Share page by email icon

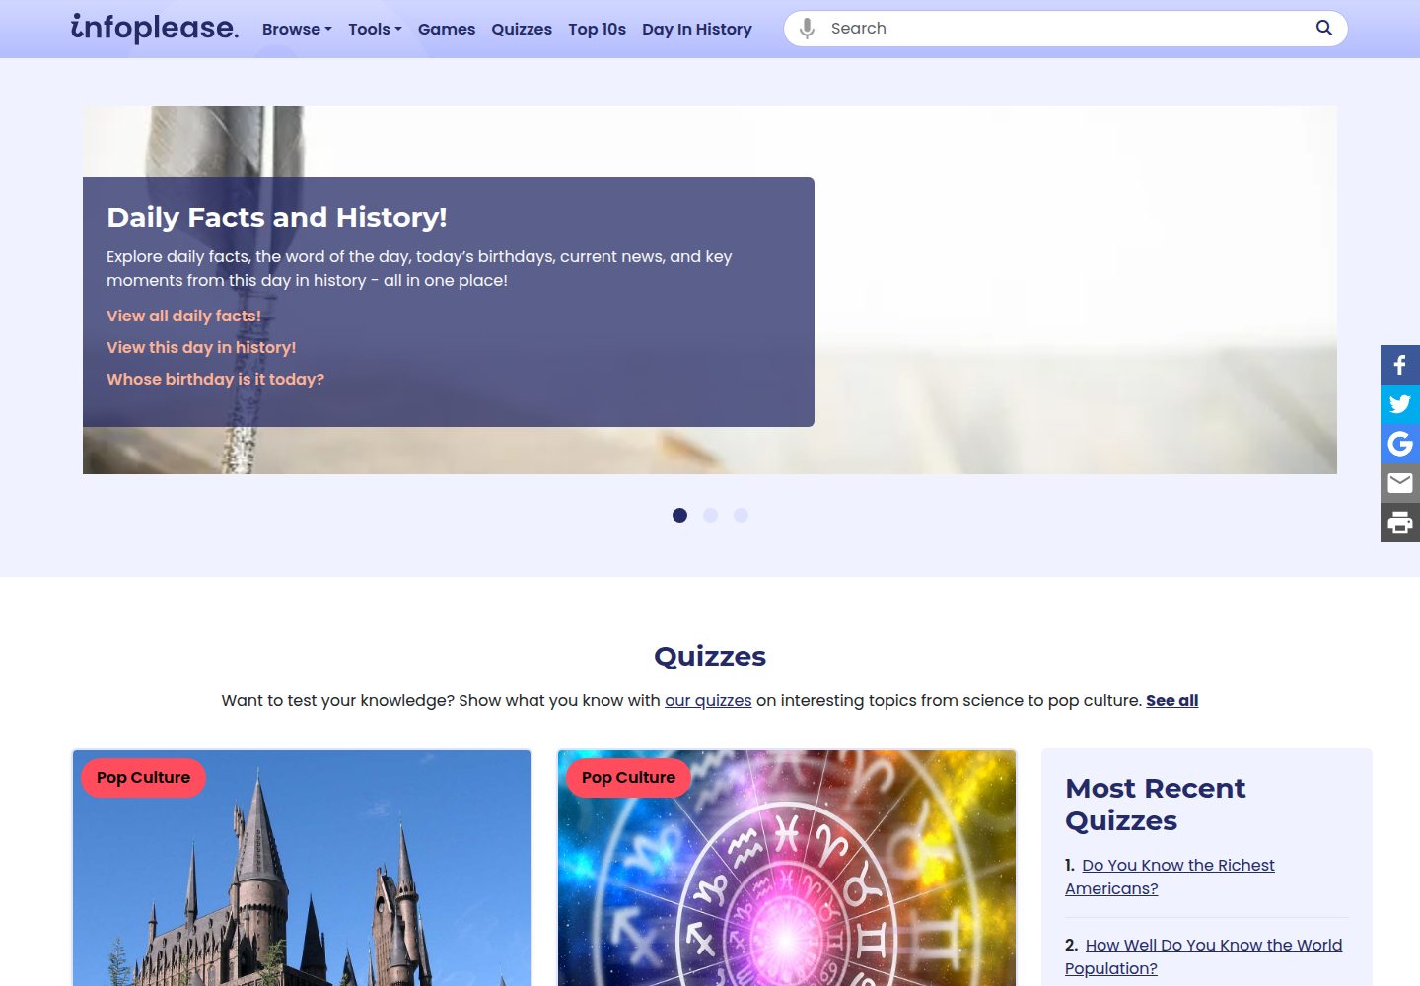click(x=1400, y=483)
